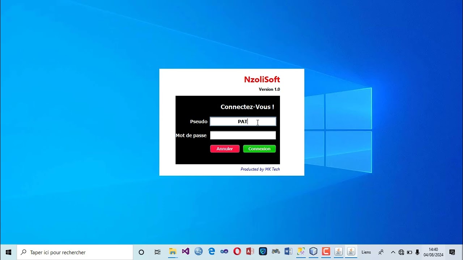
Task: Check the battery status icon
Action: pos(409,252)
